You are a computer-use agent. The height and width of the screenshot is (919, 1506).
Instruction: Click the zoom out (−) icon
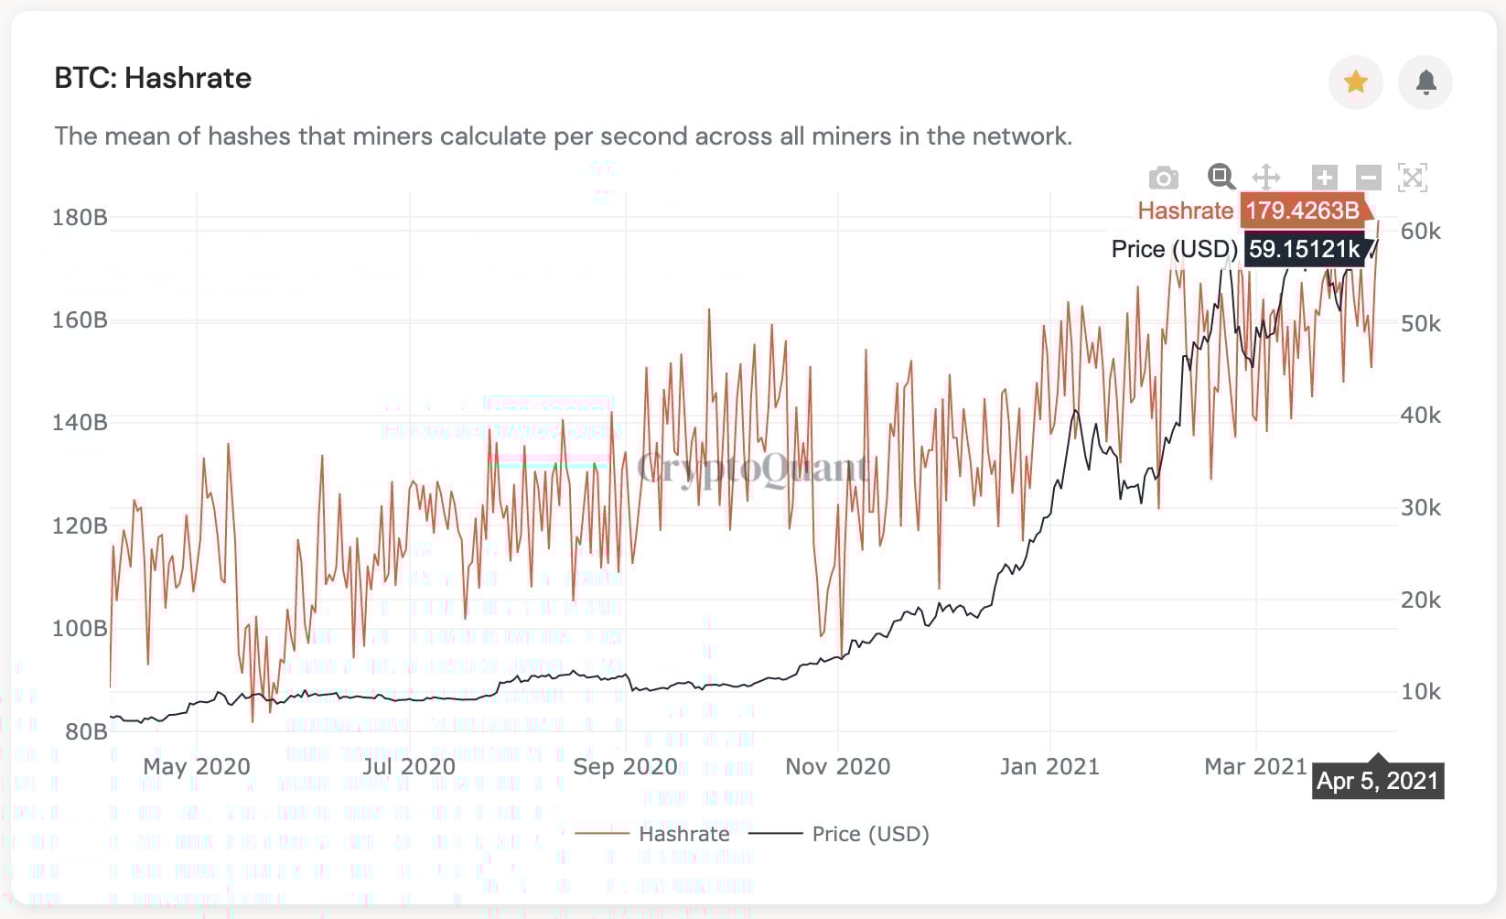click(x=1367, y=178)
